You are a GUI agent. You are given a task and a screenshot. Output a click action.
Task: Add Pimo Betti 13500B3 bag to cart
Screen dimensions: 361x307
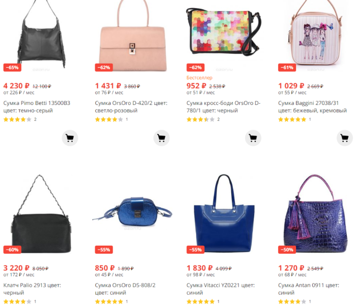pos(70,138)
